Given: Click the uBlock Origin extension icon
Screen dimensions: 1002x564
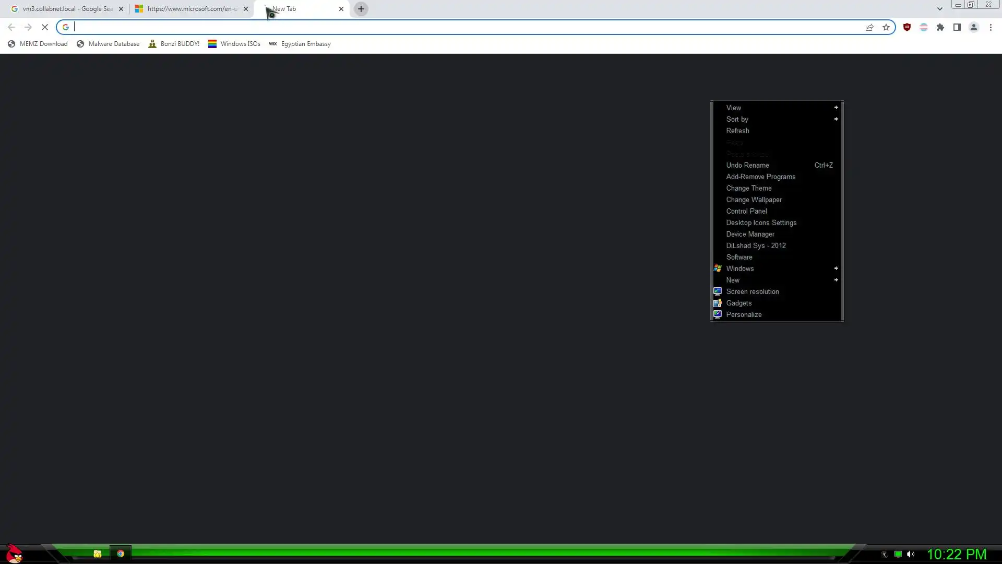Looking at the screenshot, I should point(907,27).
